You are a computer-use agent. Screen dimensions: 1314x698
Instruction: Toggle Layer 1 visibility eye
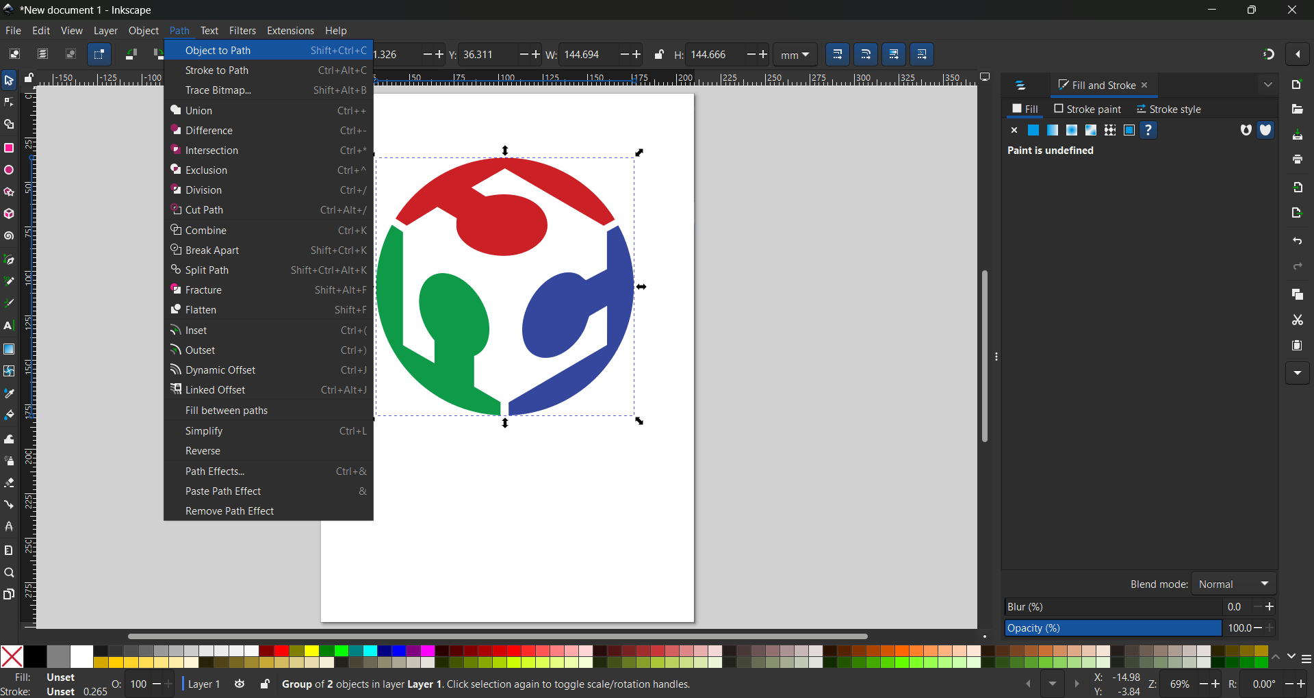point(240,684)
